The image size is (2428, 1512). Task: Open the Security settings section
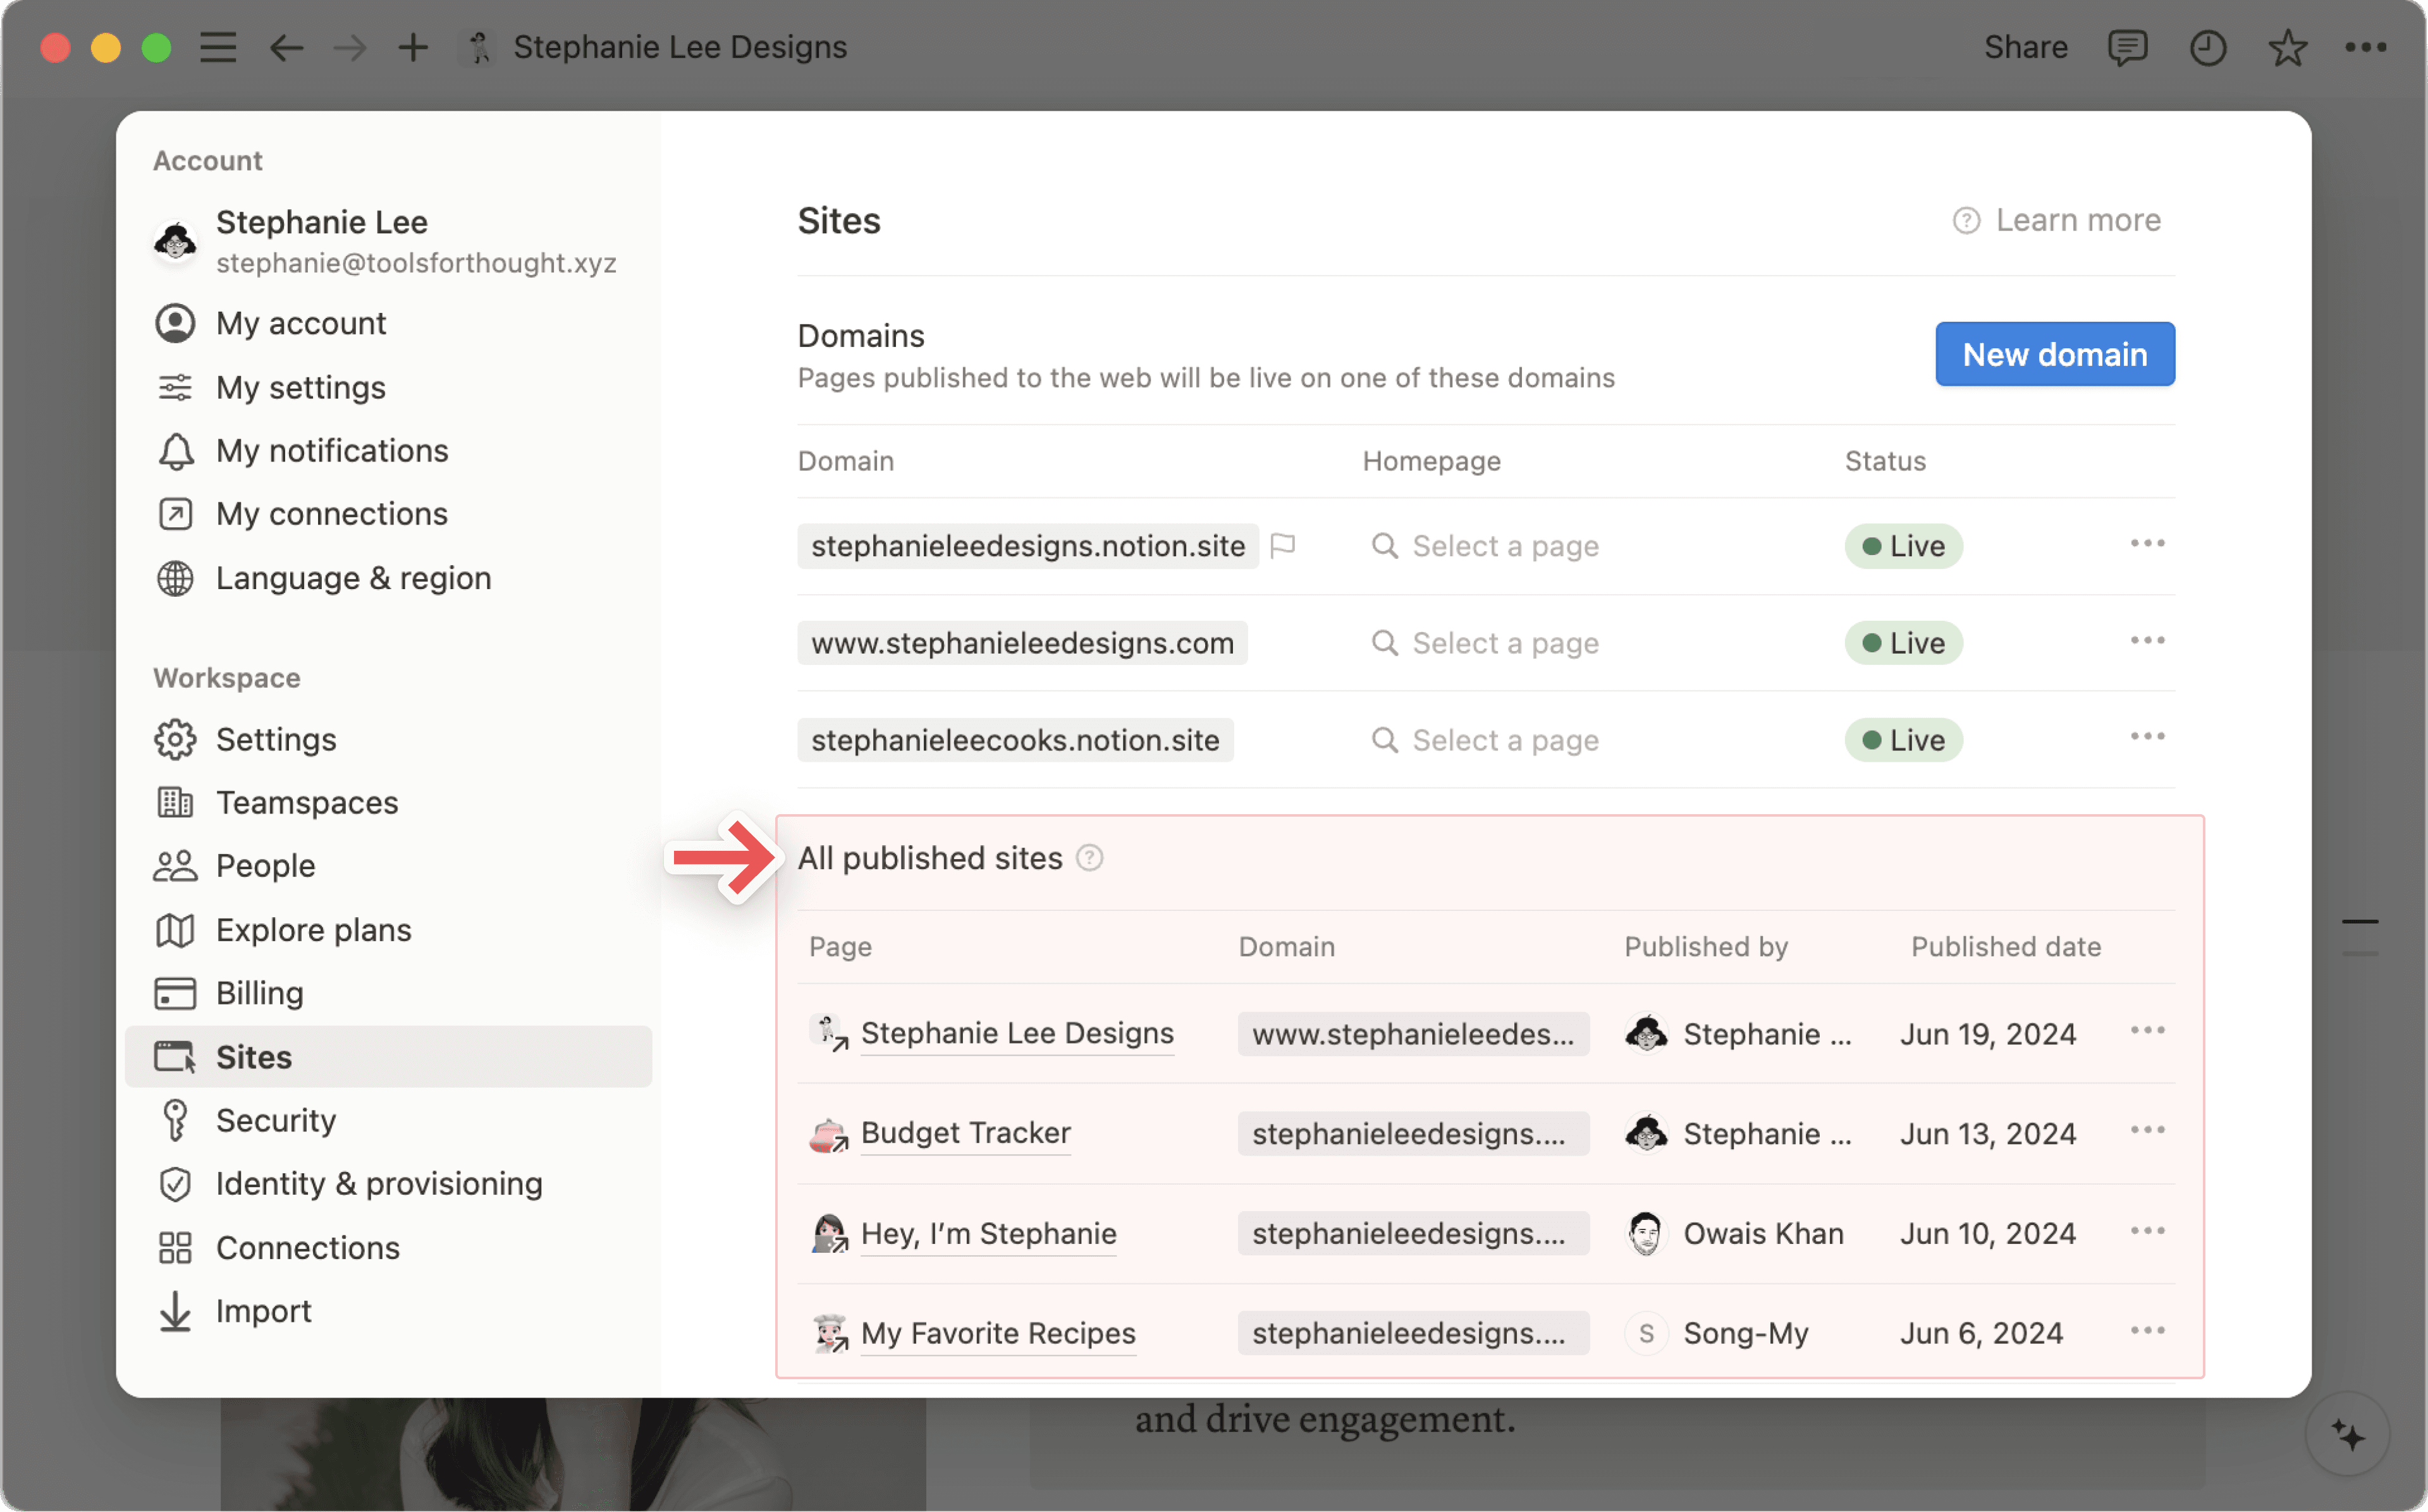(x=276, y=1120)
